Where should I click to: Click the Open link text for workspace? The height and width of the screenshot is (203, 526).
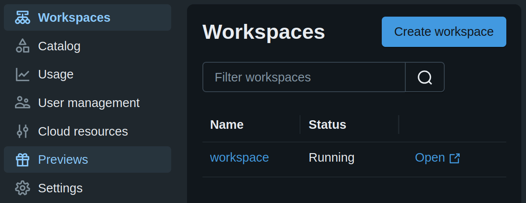tap(430, 158)
